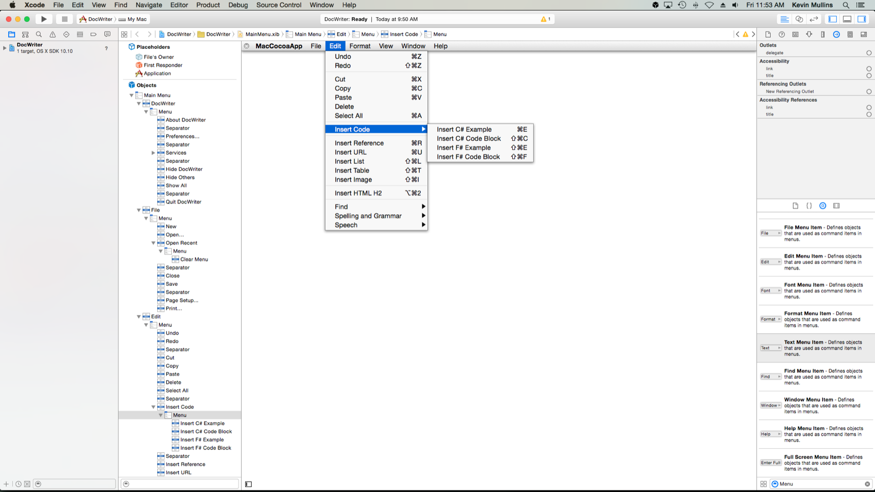Click New Referencing Outlet connection circle

point(869,92)
